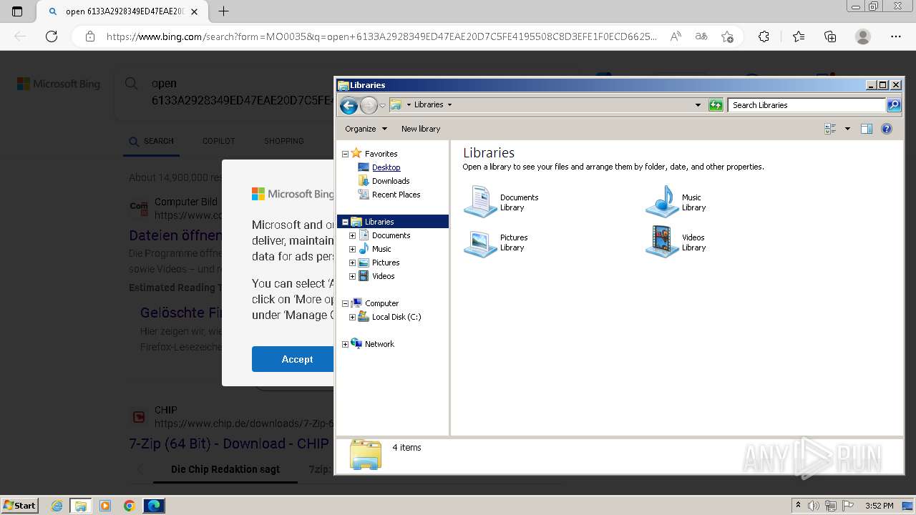Open Edge Collections icon
916x515 pixels.
[830, 36]
